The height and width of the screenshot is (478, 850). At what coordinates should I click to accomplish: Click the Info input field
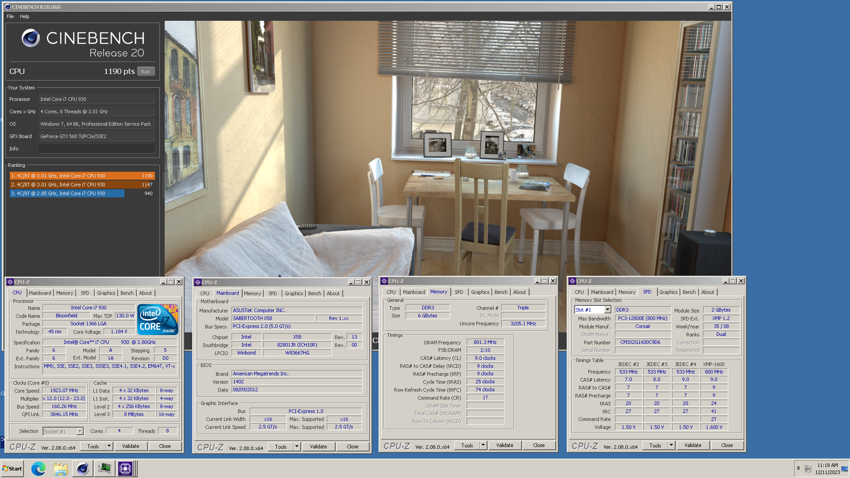pyautogui.click(x=97, y=149)
